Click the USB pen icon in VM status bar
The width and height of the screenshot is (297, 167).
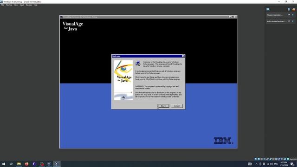tap(271, 159)
